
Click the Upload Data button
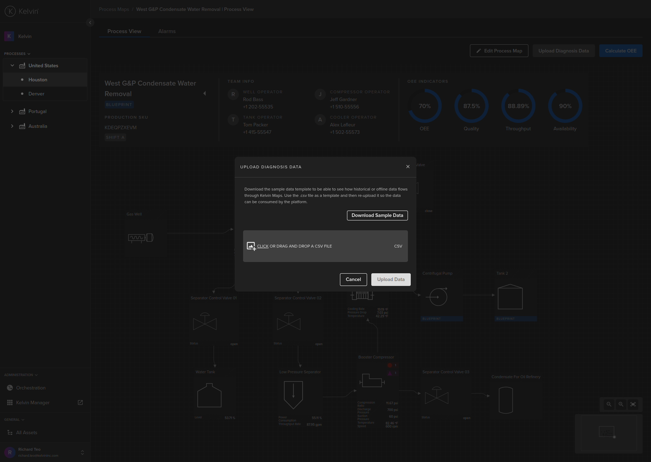click(x=391, y=280)
